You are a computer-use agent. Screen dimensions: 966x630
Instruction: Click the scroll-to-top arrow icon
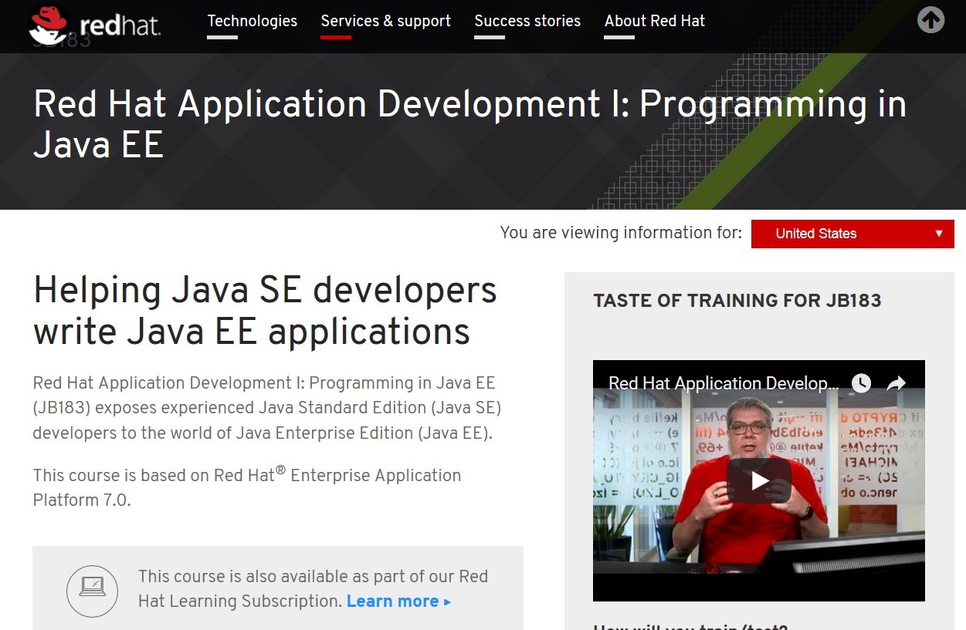pos(930,20)
